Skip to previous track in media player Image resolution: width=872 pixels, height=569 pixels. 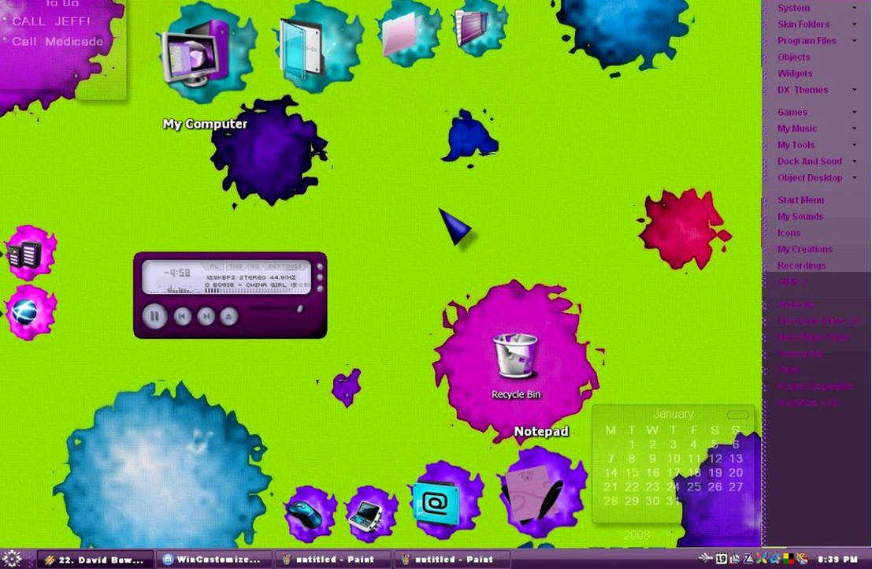[x=181, y=317]
